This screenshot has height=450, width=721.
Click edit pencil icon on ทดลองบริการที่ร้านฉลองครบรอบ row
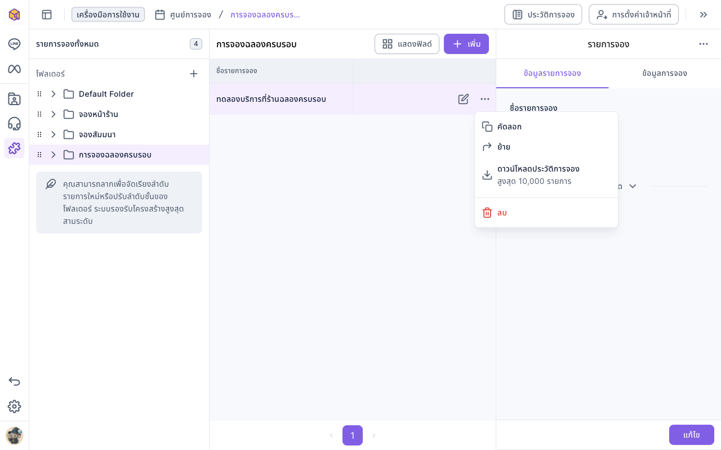(x=464, y=99)
